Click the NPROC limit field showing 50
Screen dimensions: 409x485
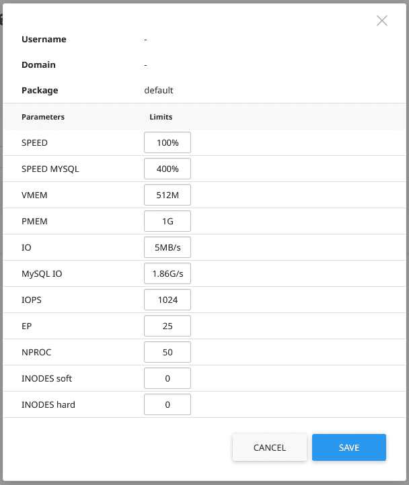tap(168, 353)
